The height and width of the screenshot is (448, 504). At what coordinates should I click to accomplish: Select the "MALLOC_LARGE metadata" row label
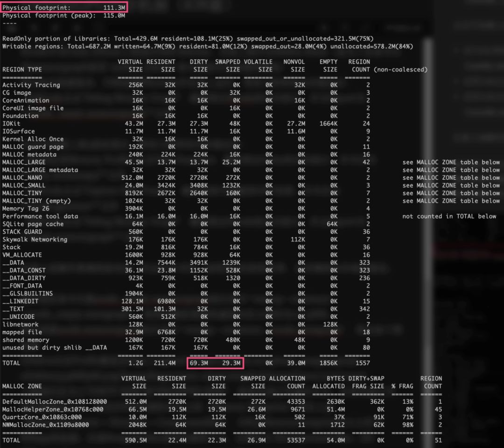(40, 170)
